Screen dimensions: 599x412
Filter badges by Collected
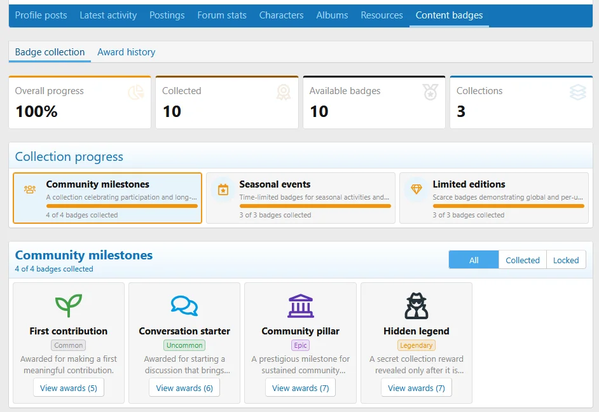[523, 260]
